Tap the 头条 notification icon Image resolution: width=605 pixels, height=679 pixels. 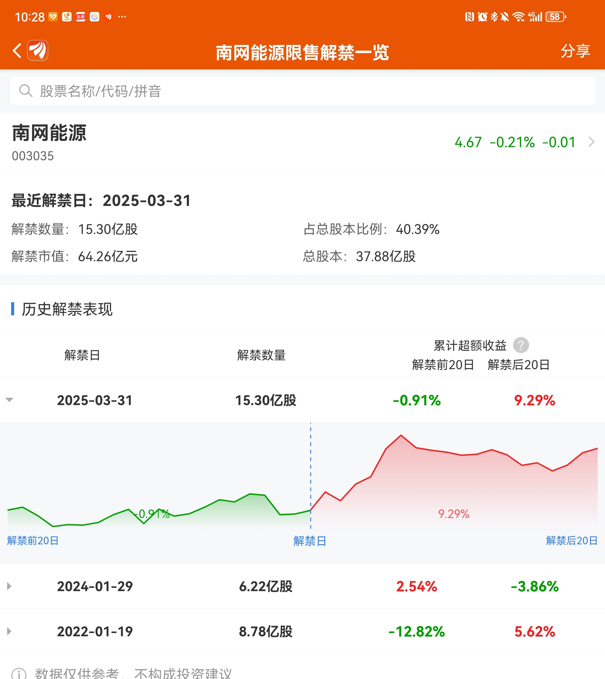(x=81, y=17)
